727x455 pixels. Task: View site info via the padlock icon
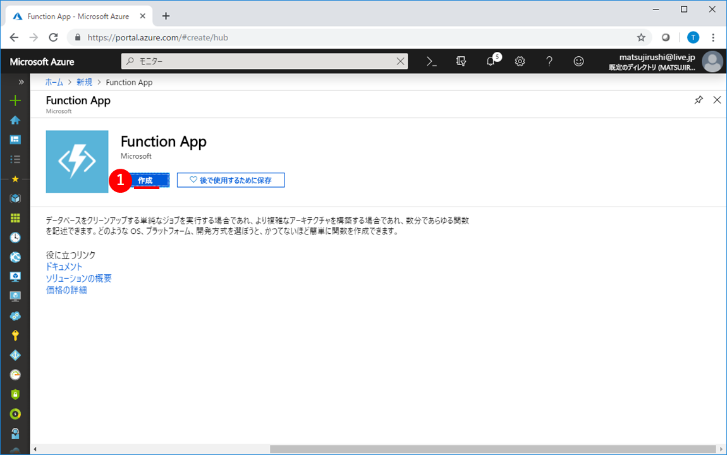77,37
